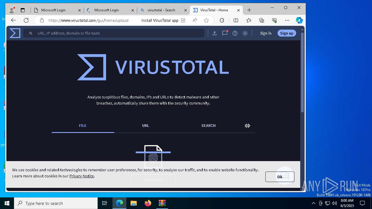Image resolution: width=372 pixels, height=209 pixels.
Task: Select the URL tab
Action: click(x=146, y=125)
